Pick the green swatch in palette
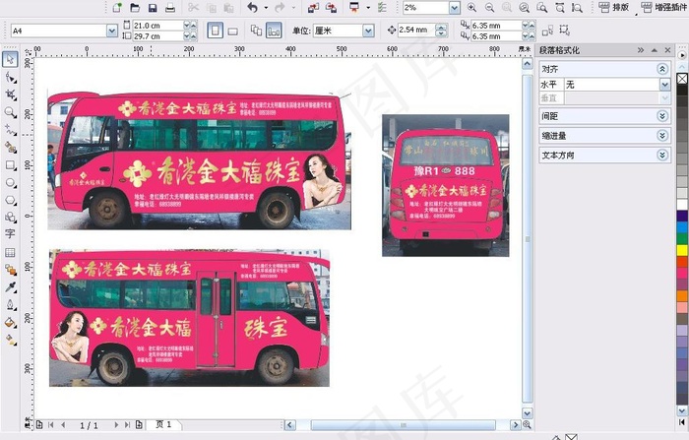The image size is (689, 440). [682, 239]
